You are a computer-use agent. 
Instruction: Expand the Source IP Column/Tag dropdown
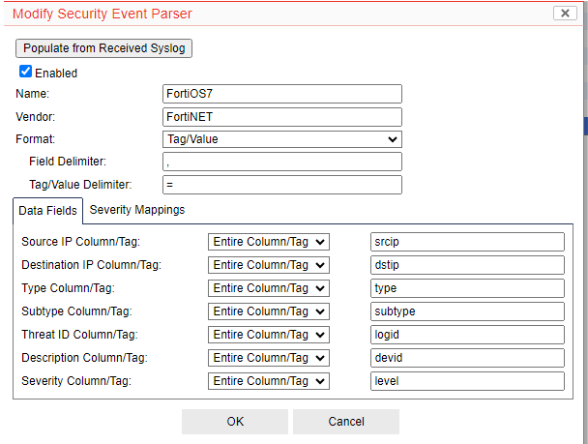pos(269,242)
